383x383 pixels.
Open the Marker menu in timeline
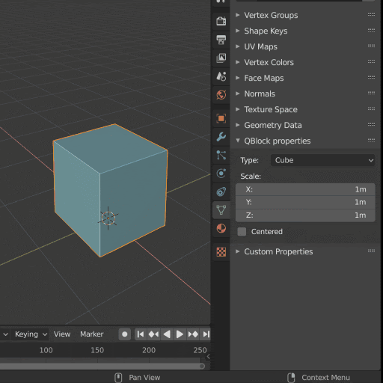pos(91,334)
